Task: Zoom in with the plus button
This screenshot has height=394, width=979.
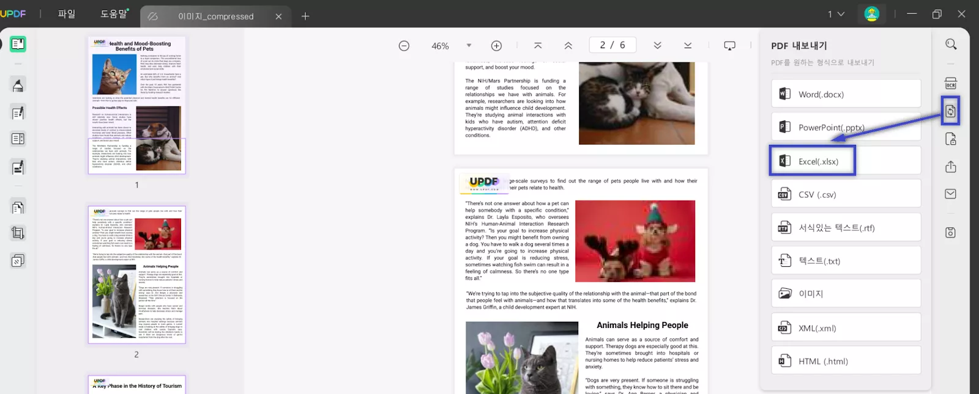Action: tap(496, 46)
